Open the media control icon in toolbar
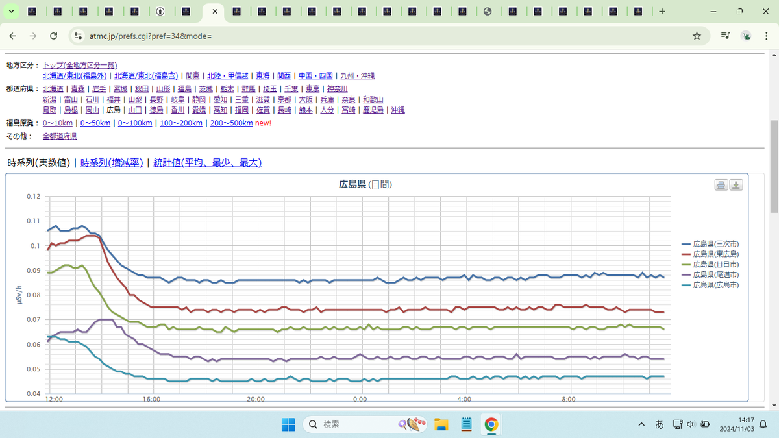 pos(725,36)
